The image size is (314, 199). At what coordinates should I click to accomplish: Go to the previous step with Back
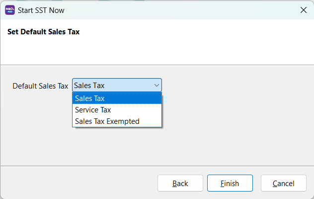180,184
